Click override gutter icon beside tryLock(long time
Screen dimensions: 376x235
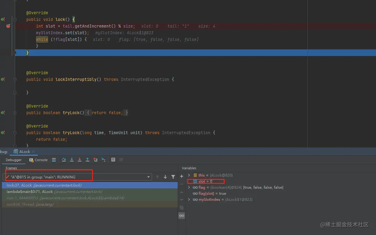click(x=3, y=133)
